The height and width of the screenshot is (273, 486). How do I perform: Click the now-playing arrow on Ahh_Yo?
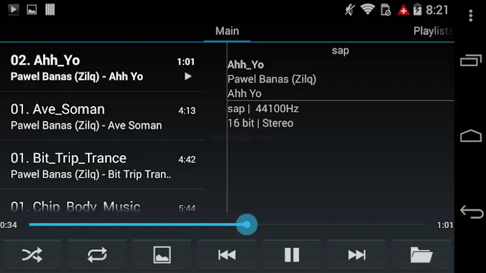pos(188,77)
